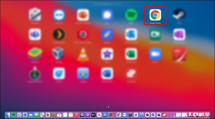Open Word in the Launchpad grid
Image resolution: width=215 pixels, height=119 pixels.
click(107, 73)
